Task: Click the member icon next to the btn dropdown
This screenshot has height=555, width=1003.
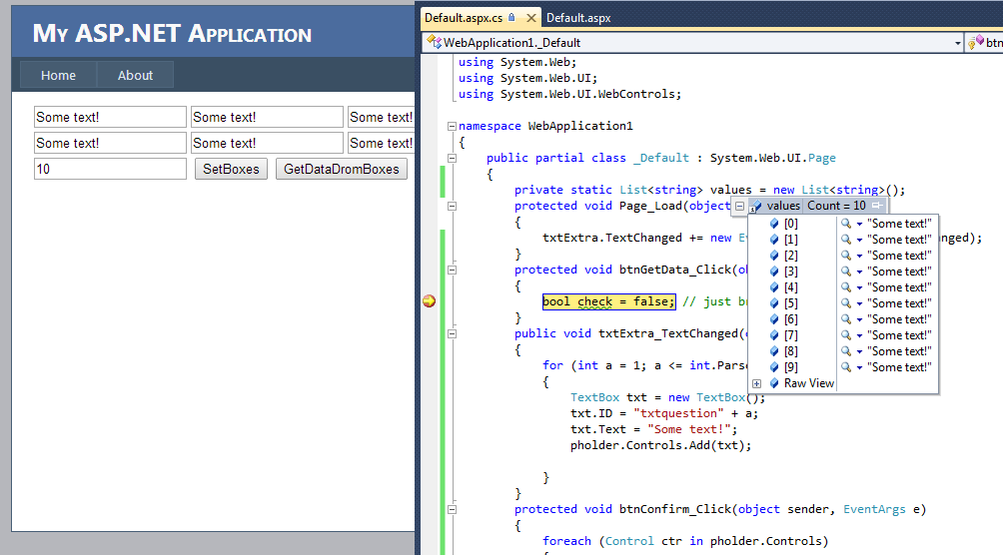Action: click(x=976, y=42)
